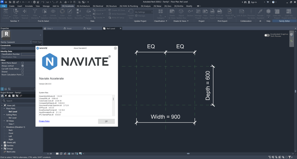Click the Edit Params tool
This screenshot has height=159, width=297.
[70, 13]
